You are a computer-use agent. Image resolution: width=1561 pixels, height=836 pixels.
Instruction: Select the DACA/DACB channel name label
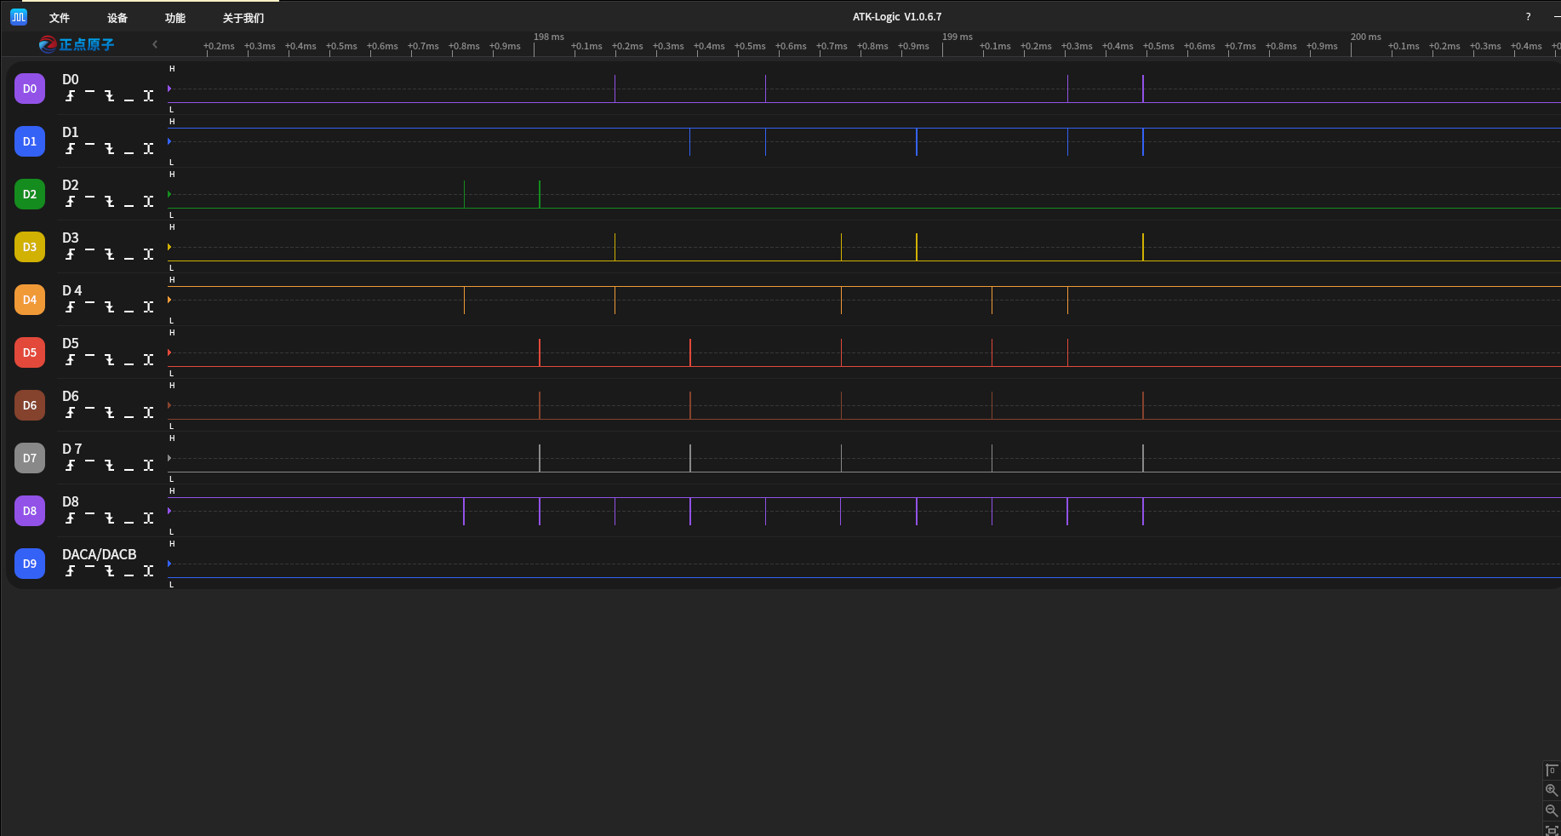pos(99,554)
